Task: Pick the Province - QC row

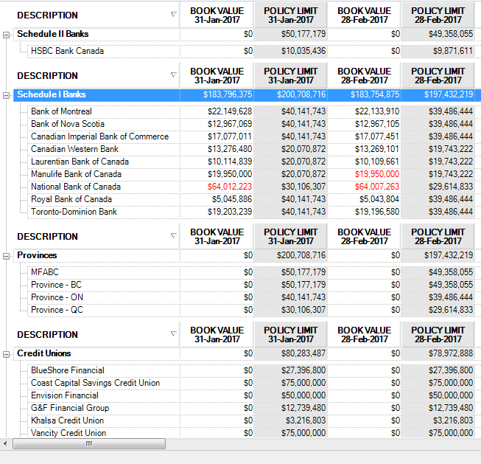Action: (x=57, y=310)
